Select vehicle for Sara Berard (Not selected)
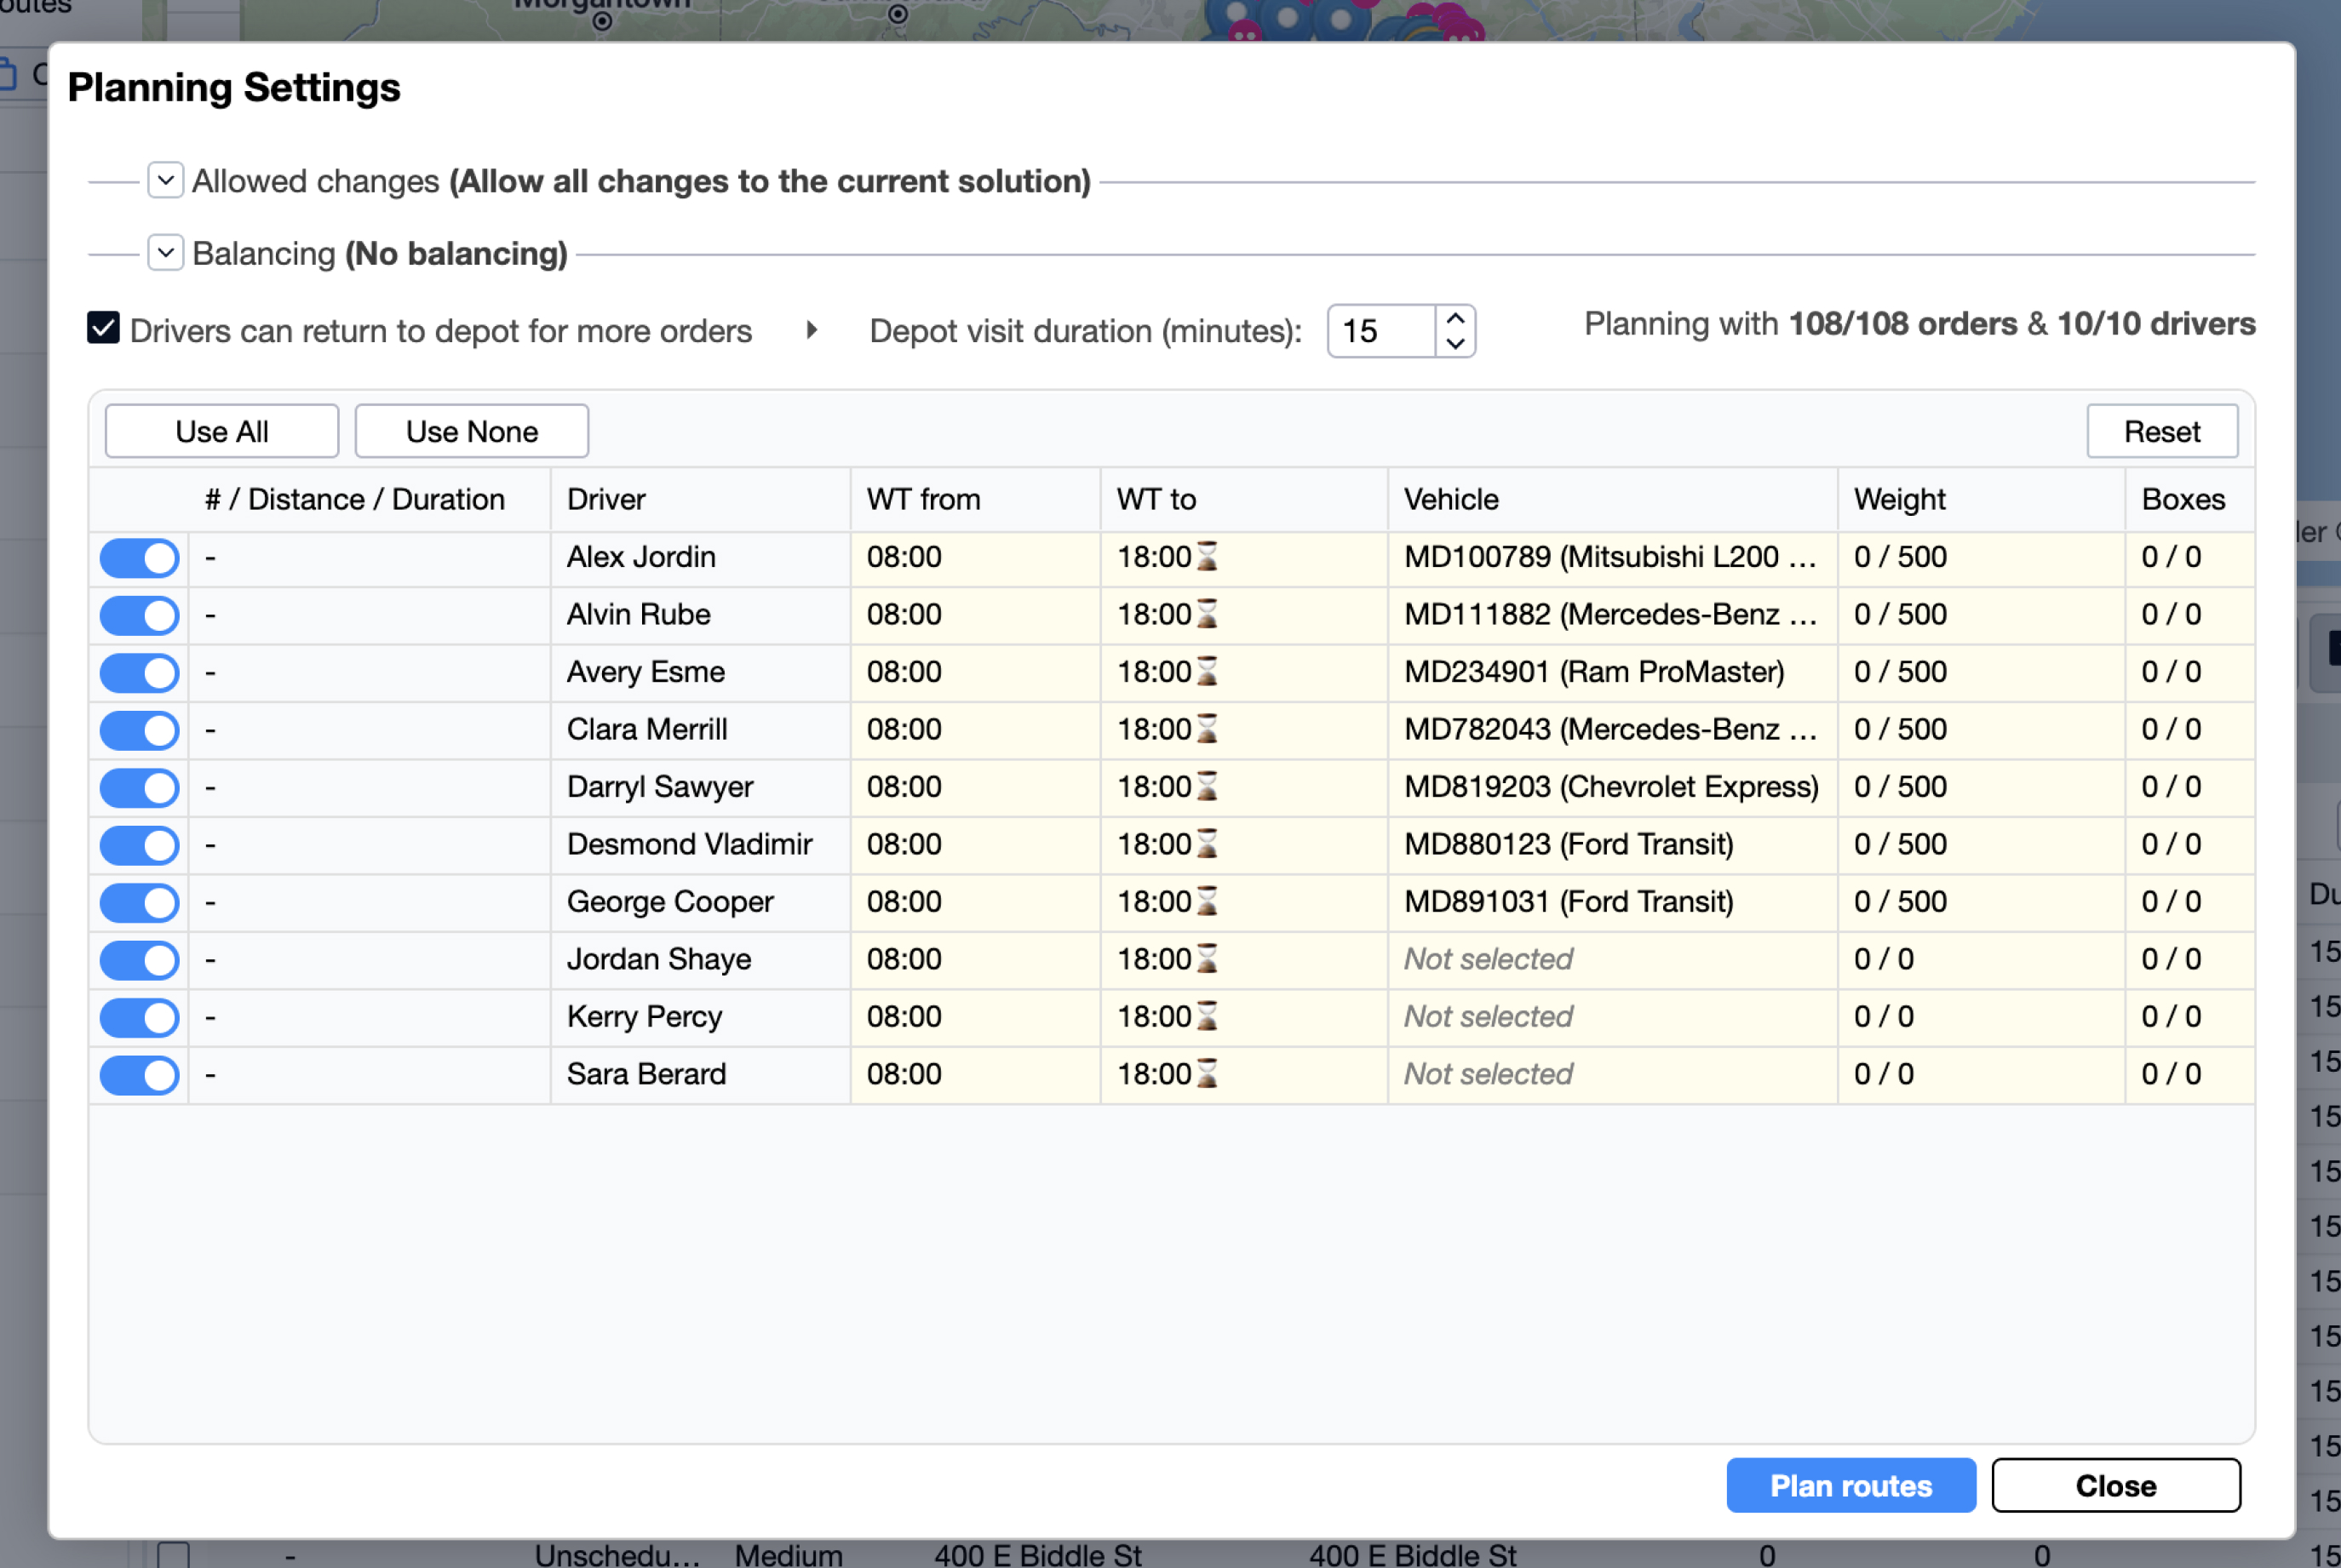This screenshot has height=1568, width=2341. [1612, 1074]
